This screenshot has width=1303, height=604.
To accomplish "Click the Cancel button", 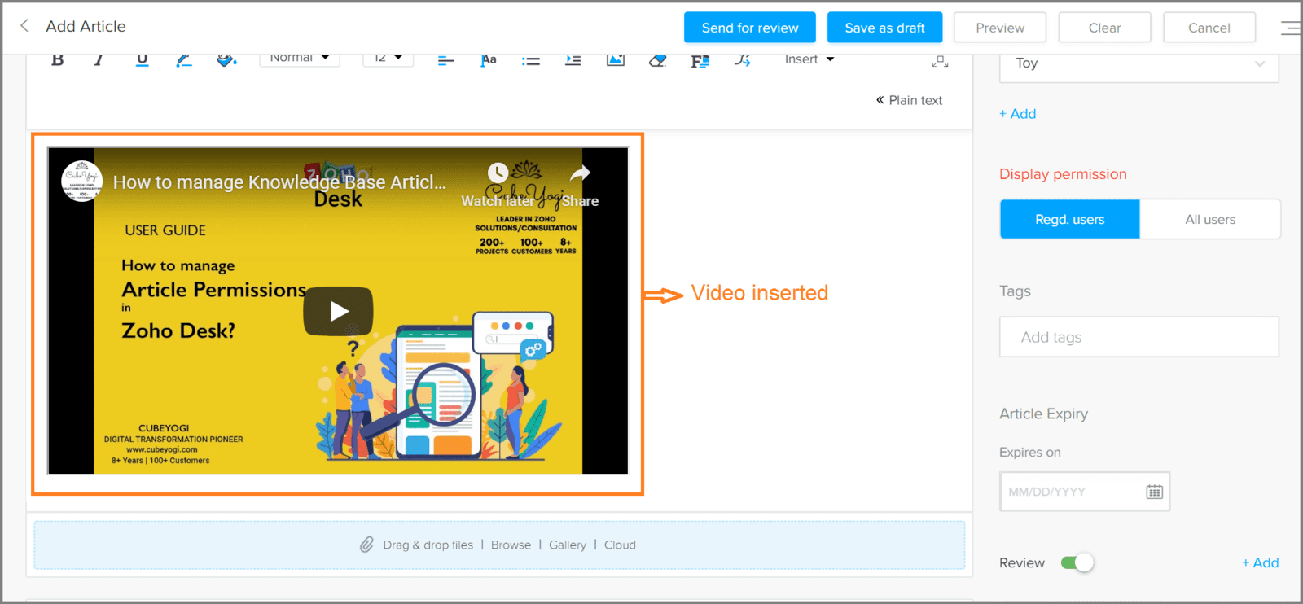I will (x=1209, y=28).
